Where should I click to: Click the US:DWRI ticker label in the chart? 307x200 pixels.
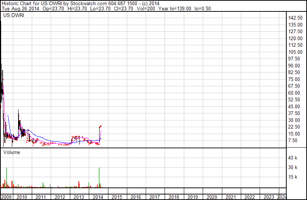coord(14,15)
